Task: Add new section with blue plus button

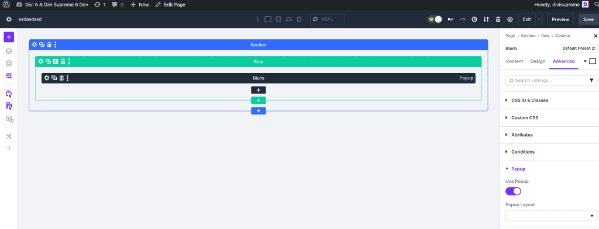Action: (258, 110)
